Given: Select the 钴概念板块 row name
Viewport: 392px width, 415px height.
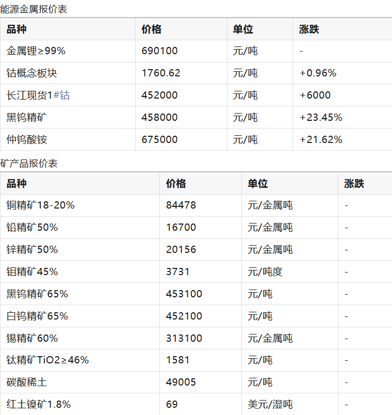Looking at the screenshot, I should [x=31, y=73].
